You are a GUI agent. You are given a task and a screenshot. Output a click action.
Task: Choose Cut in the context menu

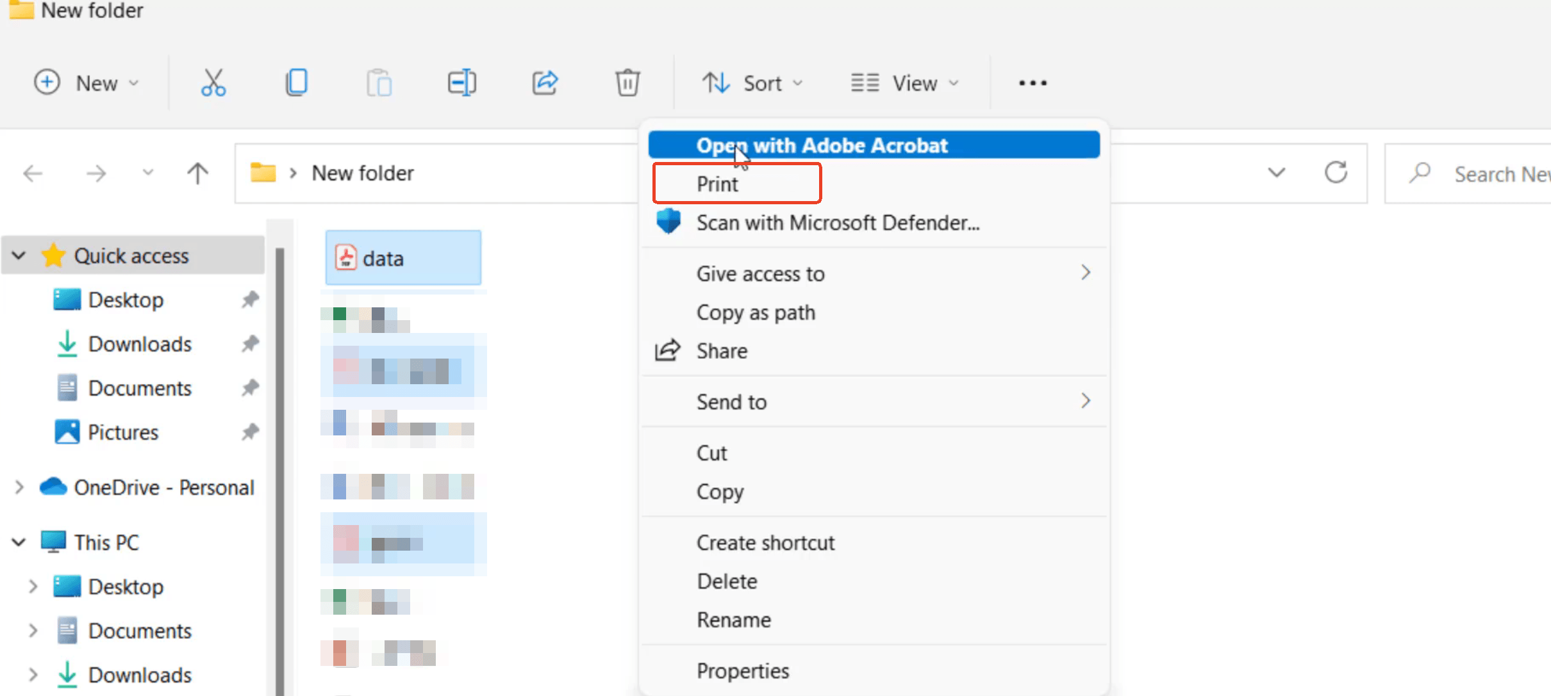(874, 453)
